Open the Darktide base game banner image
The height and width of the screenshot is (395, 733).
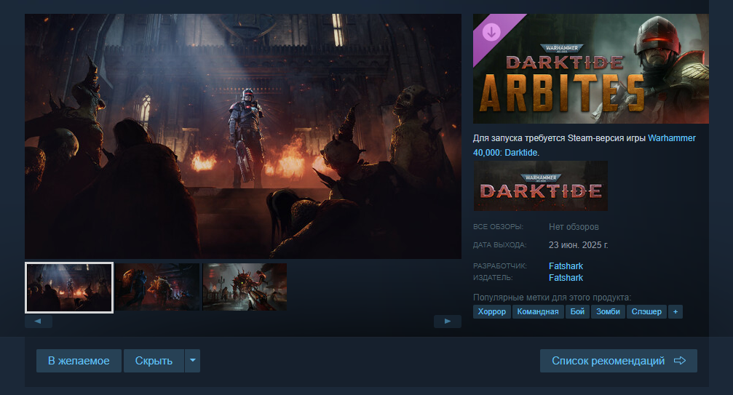point(540,185)
